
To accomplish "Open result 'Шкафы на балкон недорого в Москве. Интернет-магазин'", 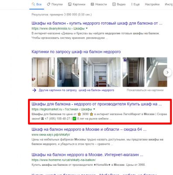I will click(87, 155).
